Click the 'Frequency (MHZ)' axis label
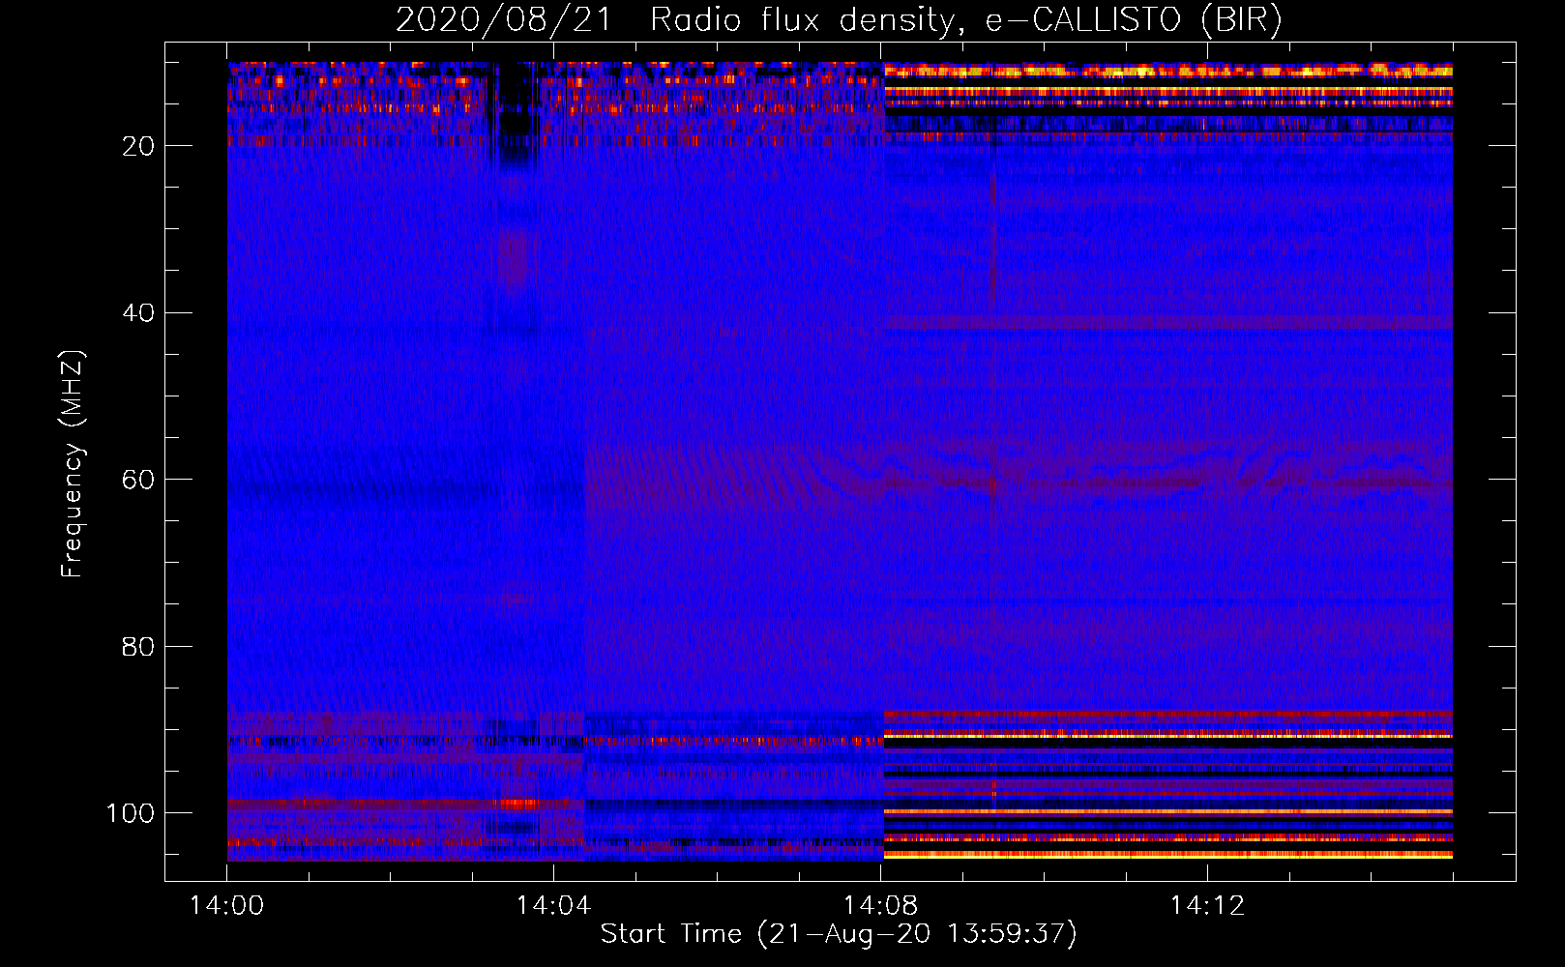 [x=73, y=464]
